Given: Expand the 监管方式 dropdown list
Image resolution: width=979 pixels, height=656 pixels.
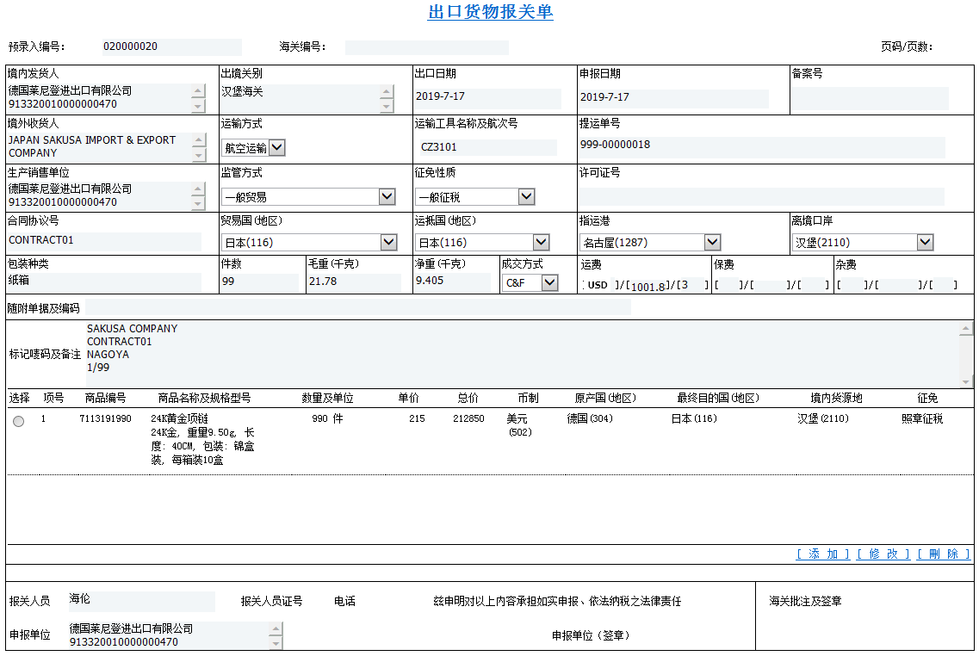Looking at the screenshot, I should point(387,197).
